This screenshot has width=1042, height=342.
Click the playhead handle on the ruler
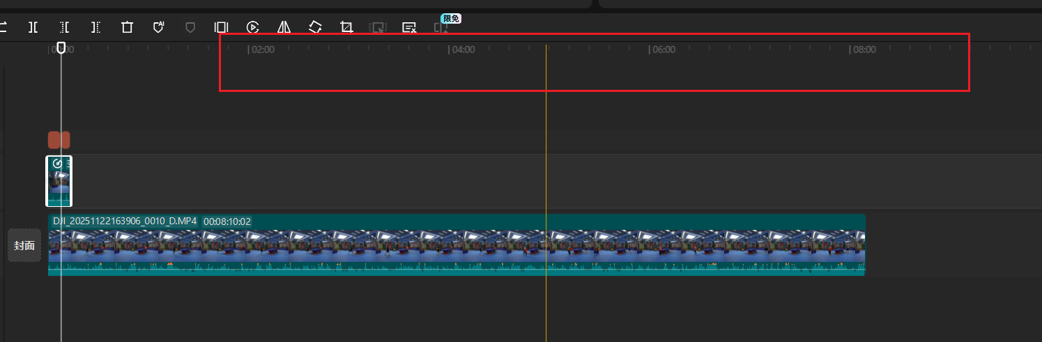pyautogui.click(x=61, y=47)
